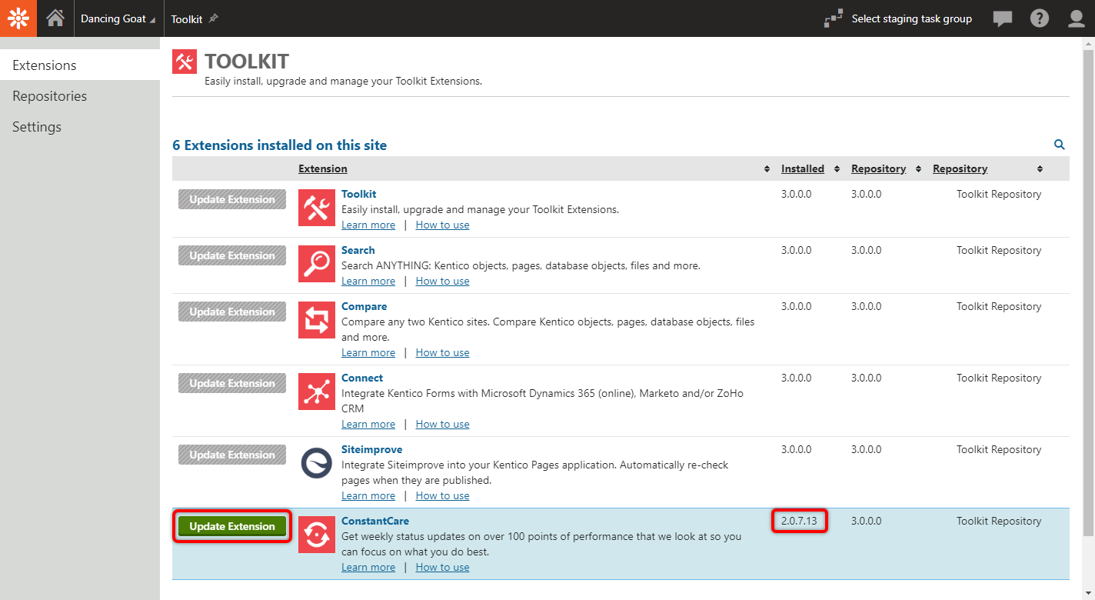Viewport: 1095px width, 600px height.
Task: Click Update Extension for ConstantCare
Action: click(x=232, y=526)
